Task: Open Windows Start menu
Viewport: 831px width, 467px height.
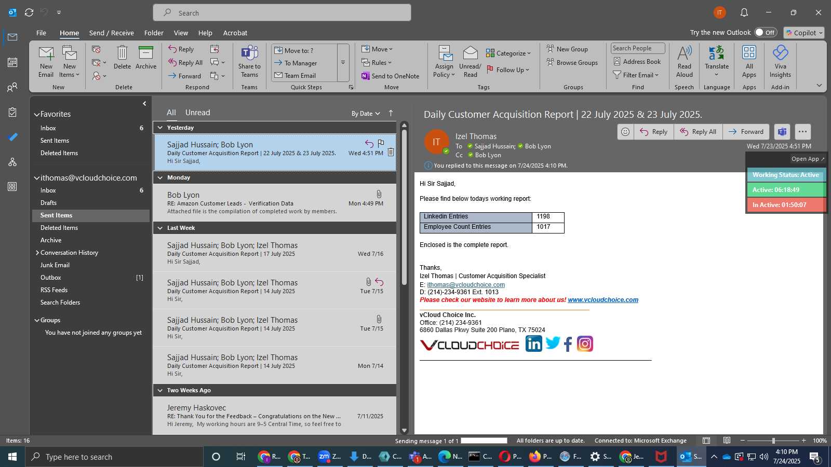Action: point(12,457)
